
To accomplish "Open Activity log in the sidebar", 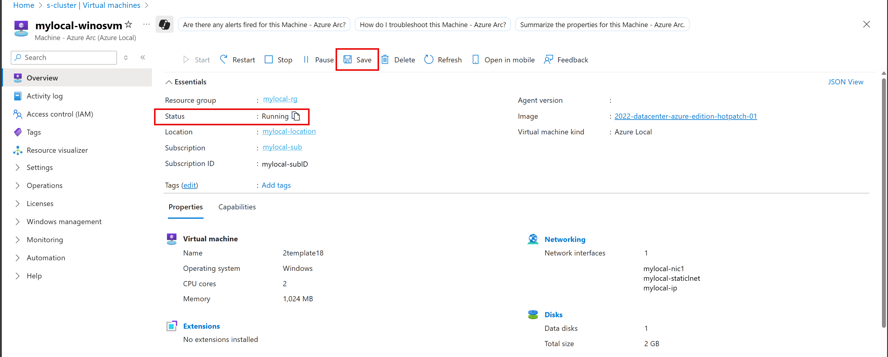I will 44,96.
